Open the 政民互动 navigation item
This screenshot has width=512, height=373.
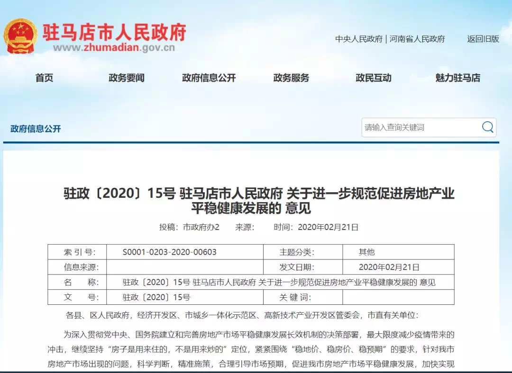click(x=374, y=78)
